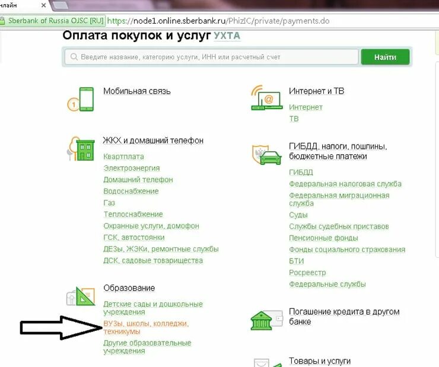Click the Образование ruler triangle icon
Image resolution: width=439 pixels, height=367 pixels.
(81, 296)
